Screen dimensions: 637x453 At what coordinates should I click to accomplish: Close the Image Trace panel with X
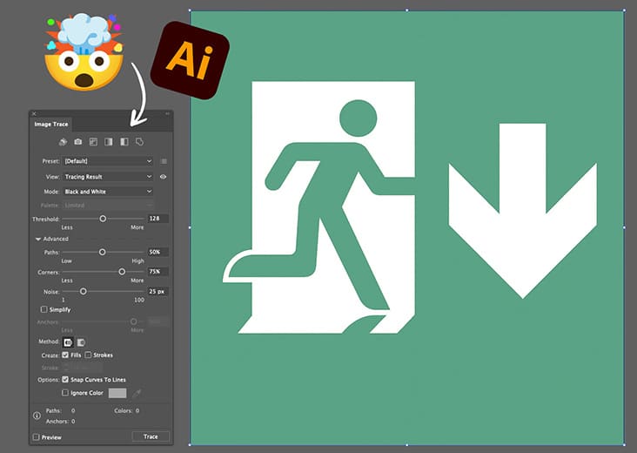[x=34, y=113]
